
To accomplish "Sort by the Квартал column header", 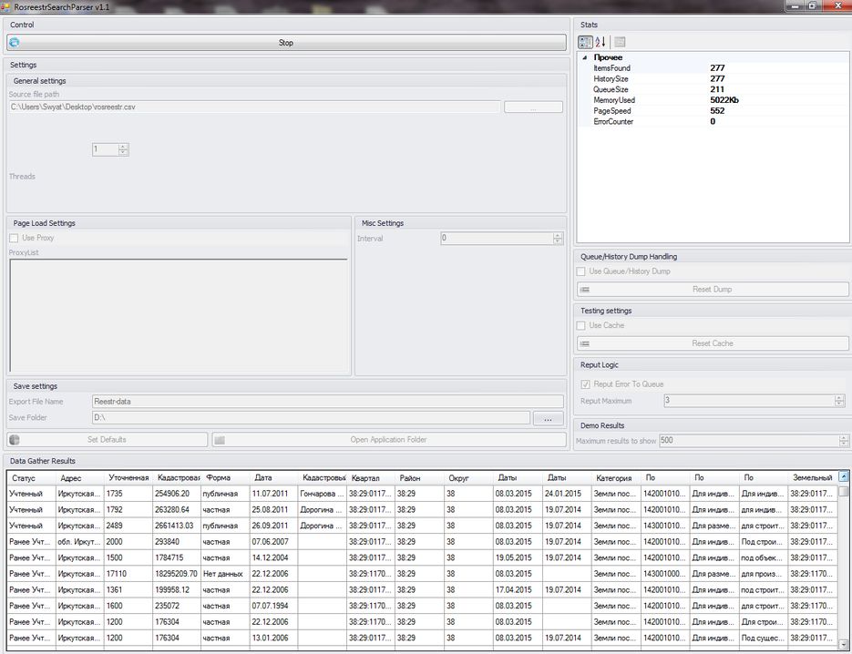I will (371, 478).
